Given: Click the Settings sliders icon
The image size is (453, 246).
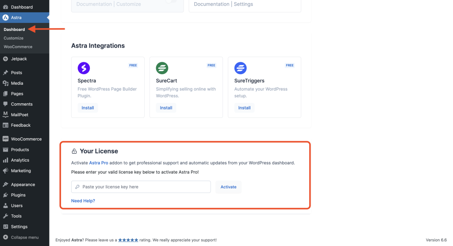Looking at the screenshot, I should [x=5, y=227].
